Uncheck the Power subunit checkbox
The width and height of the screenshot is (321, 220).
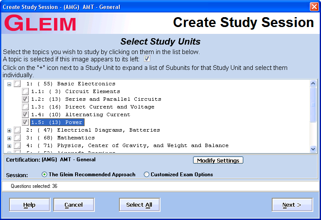tap(25, 123)
